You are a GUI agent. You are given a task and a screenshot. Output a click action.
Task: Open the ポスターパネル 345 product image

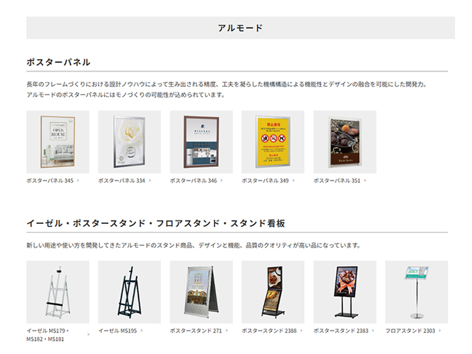pos(57,141)
